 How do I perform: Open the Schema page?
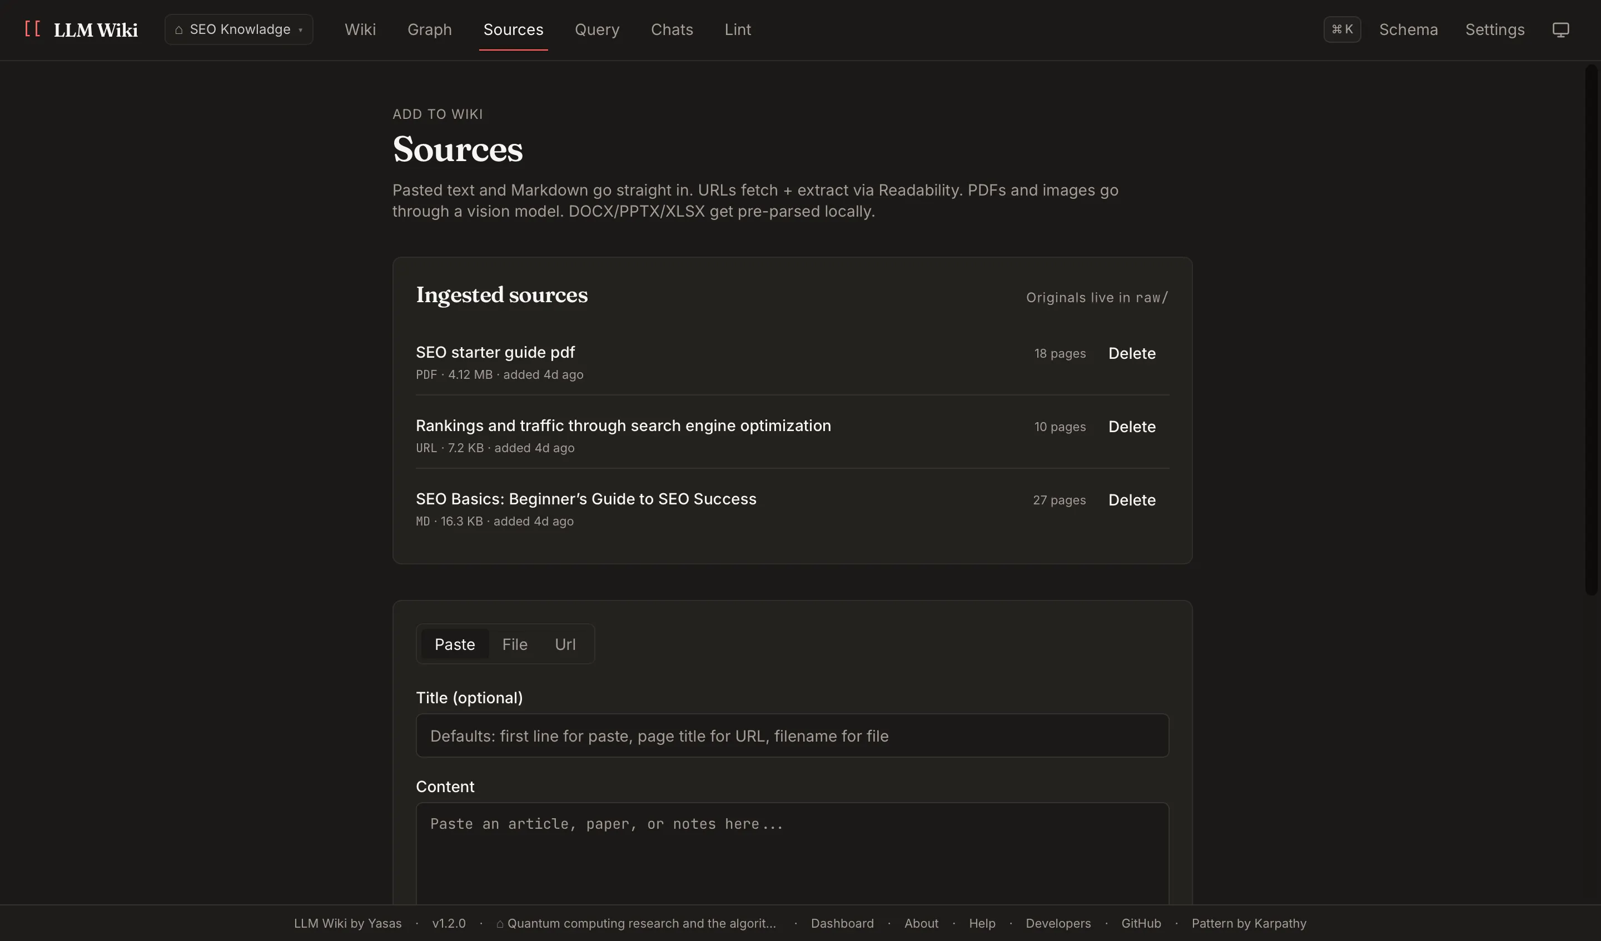[x=1408, y=29]
